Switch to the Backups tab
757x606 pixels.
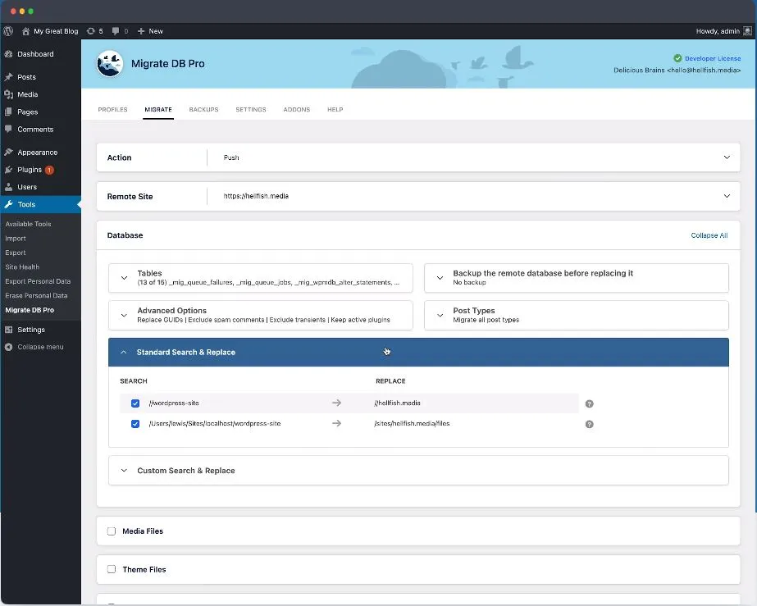[203, 109]
